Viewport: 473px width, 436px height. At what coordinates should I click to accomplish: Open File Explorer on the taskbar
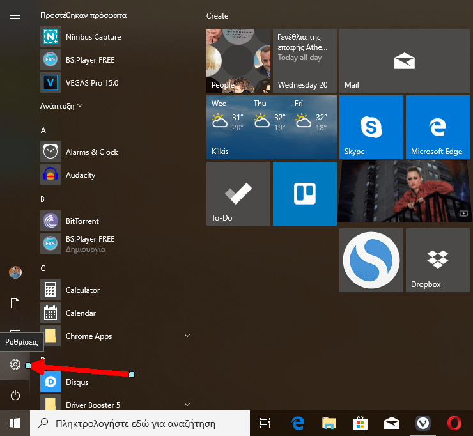pyautogui.click(x=329, y=423)
